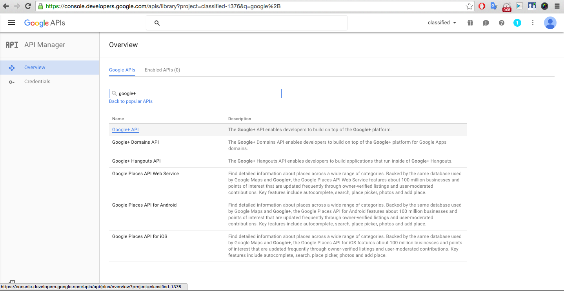564x291 pixels.
Task: Open the Google+ API link
Action: (126, 130)
